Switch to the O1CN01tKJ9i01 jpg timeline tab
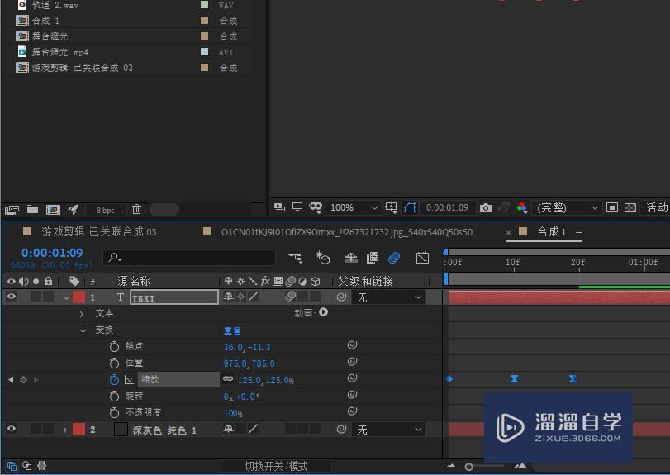This screenshot has width=670, height=475. pyautogui.click(x=346, y=232)
